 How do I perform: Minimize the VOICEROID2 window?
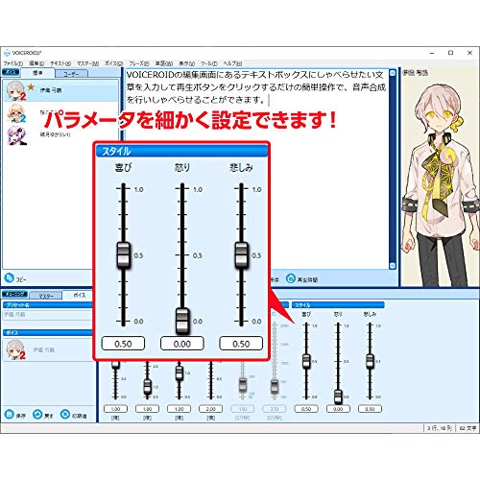(x=432, y=53)
